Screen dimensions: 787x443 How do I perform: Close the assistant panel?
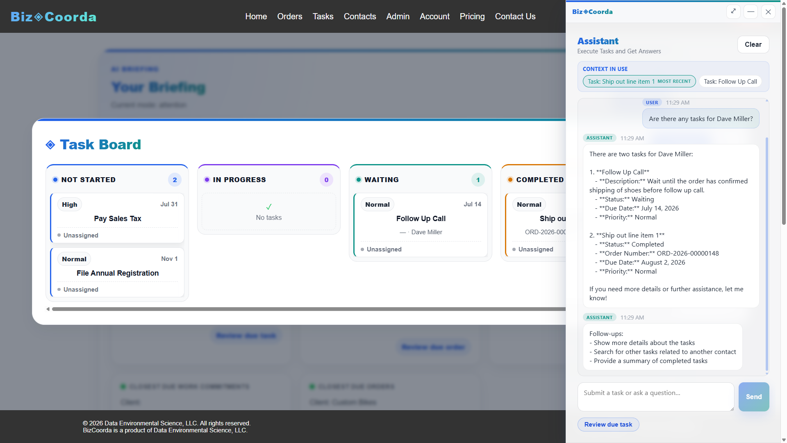(768, 11)
